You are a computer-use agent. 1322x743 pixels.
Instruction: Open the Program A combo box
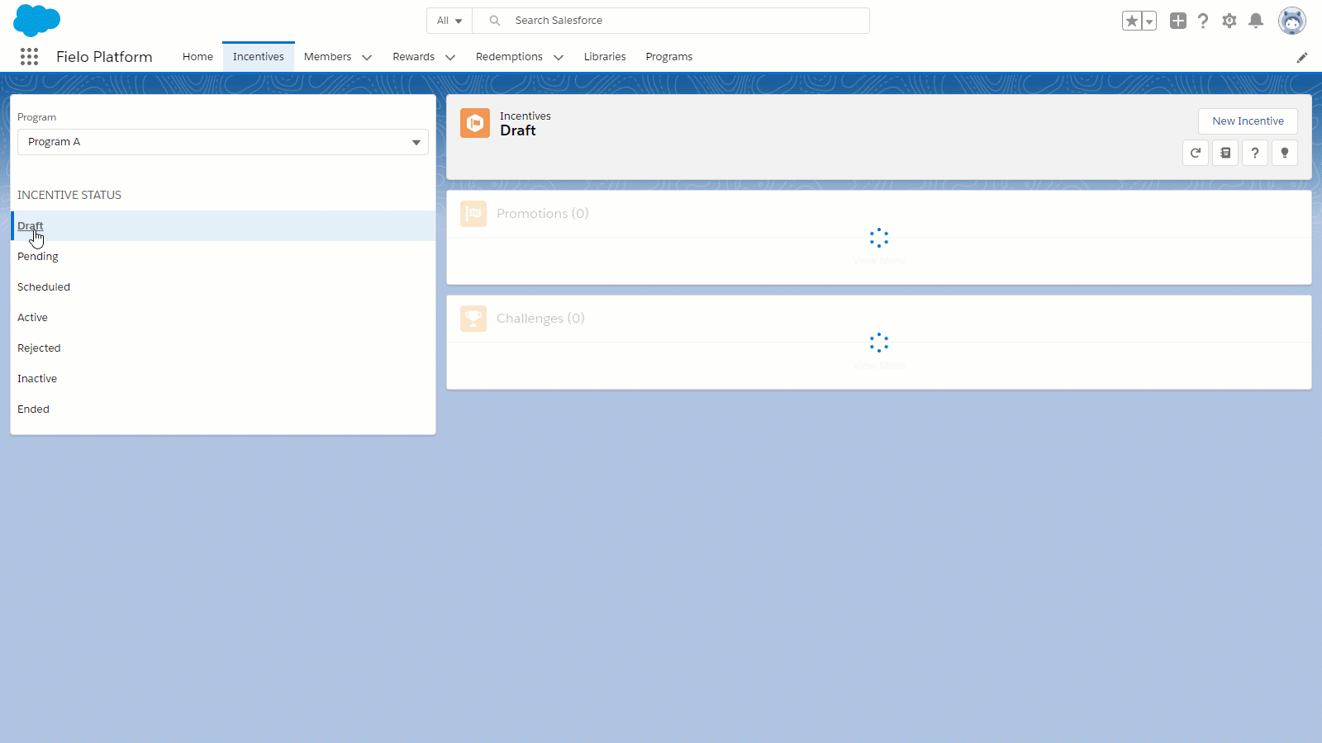point(223,142)
